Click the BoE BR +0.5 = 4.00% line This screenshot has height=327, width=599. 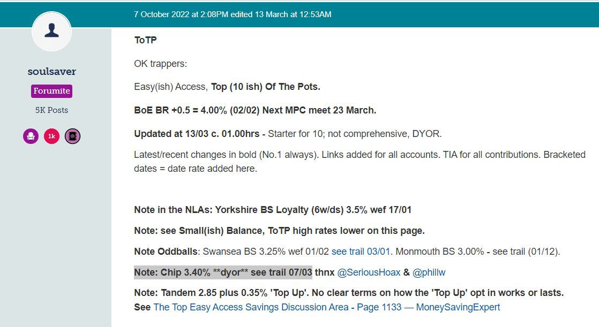[x=255, y=110]
